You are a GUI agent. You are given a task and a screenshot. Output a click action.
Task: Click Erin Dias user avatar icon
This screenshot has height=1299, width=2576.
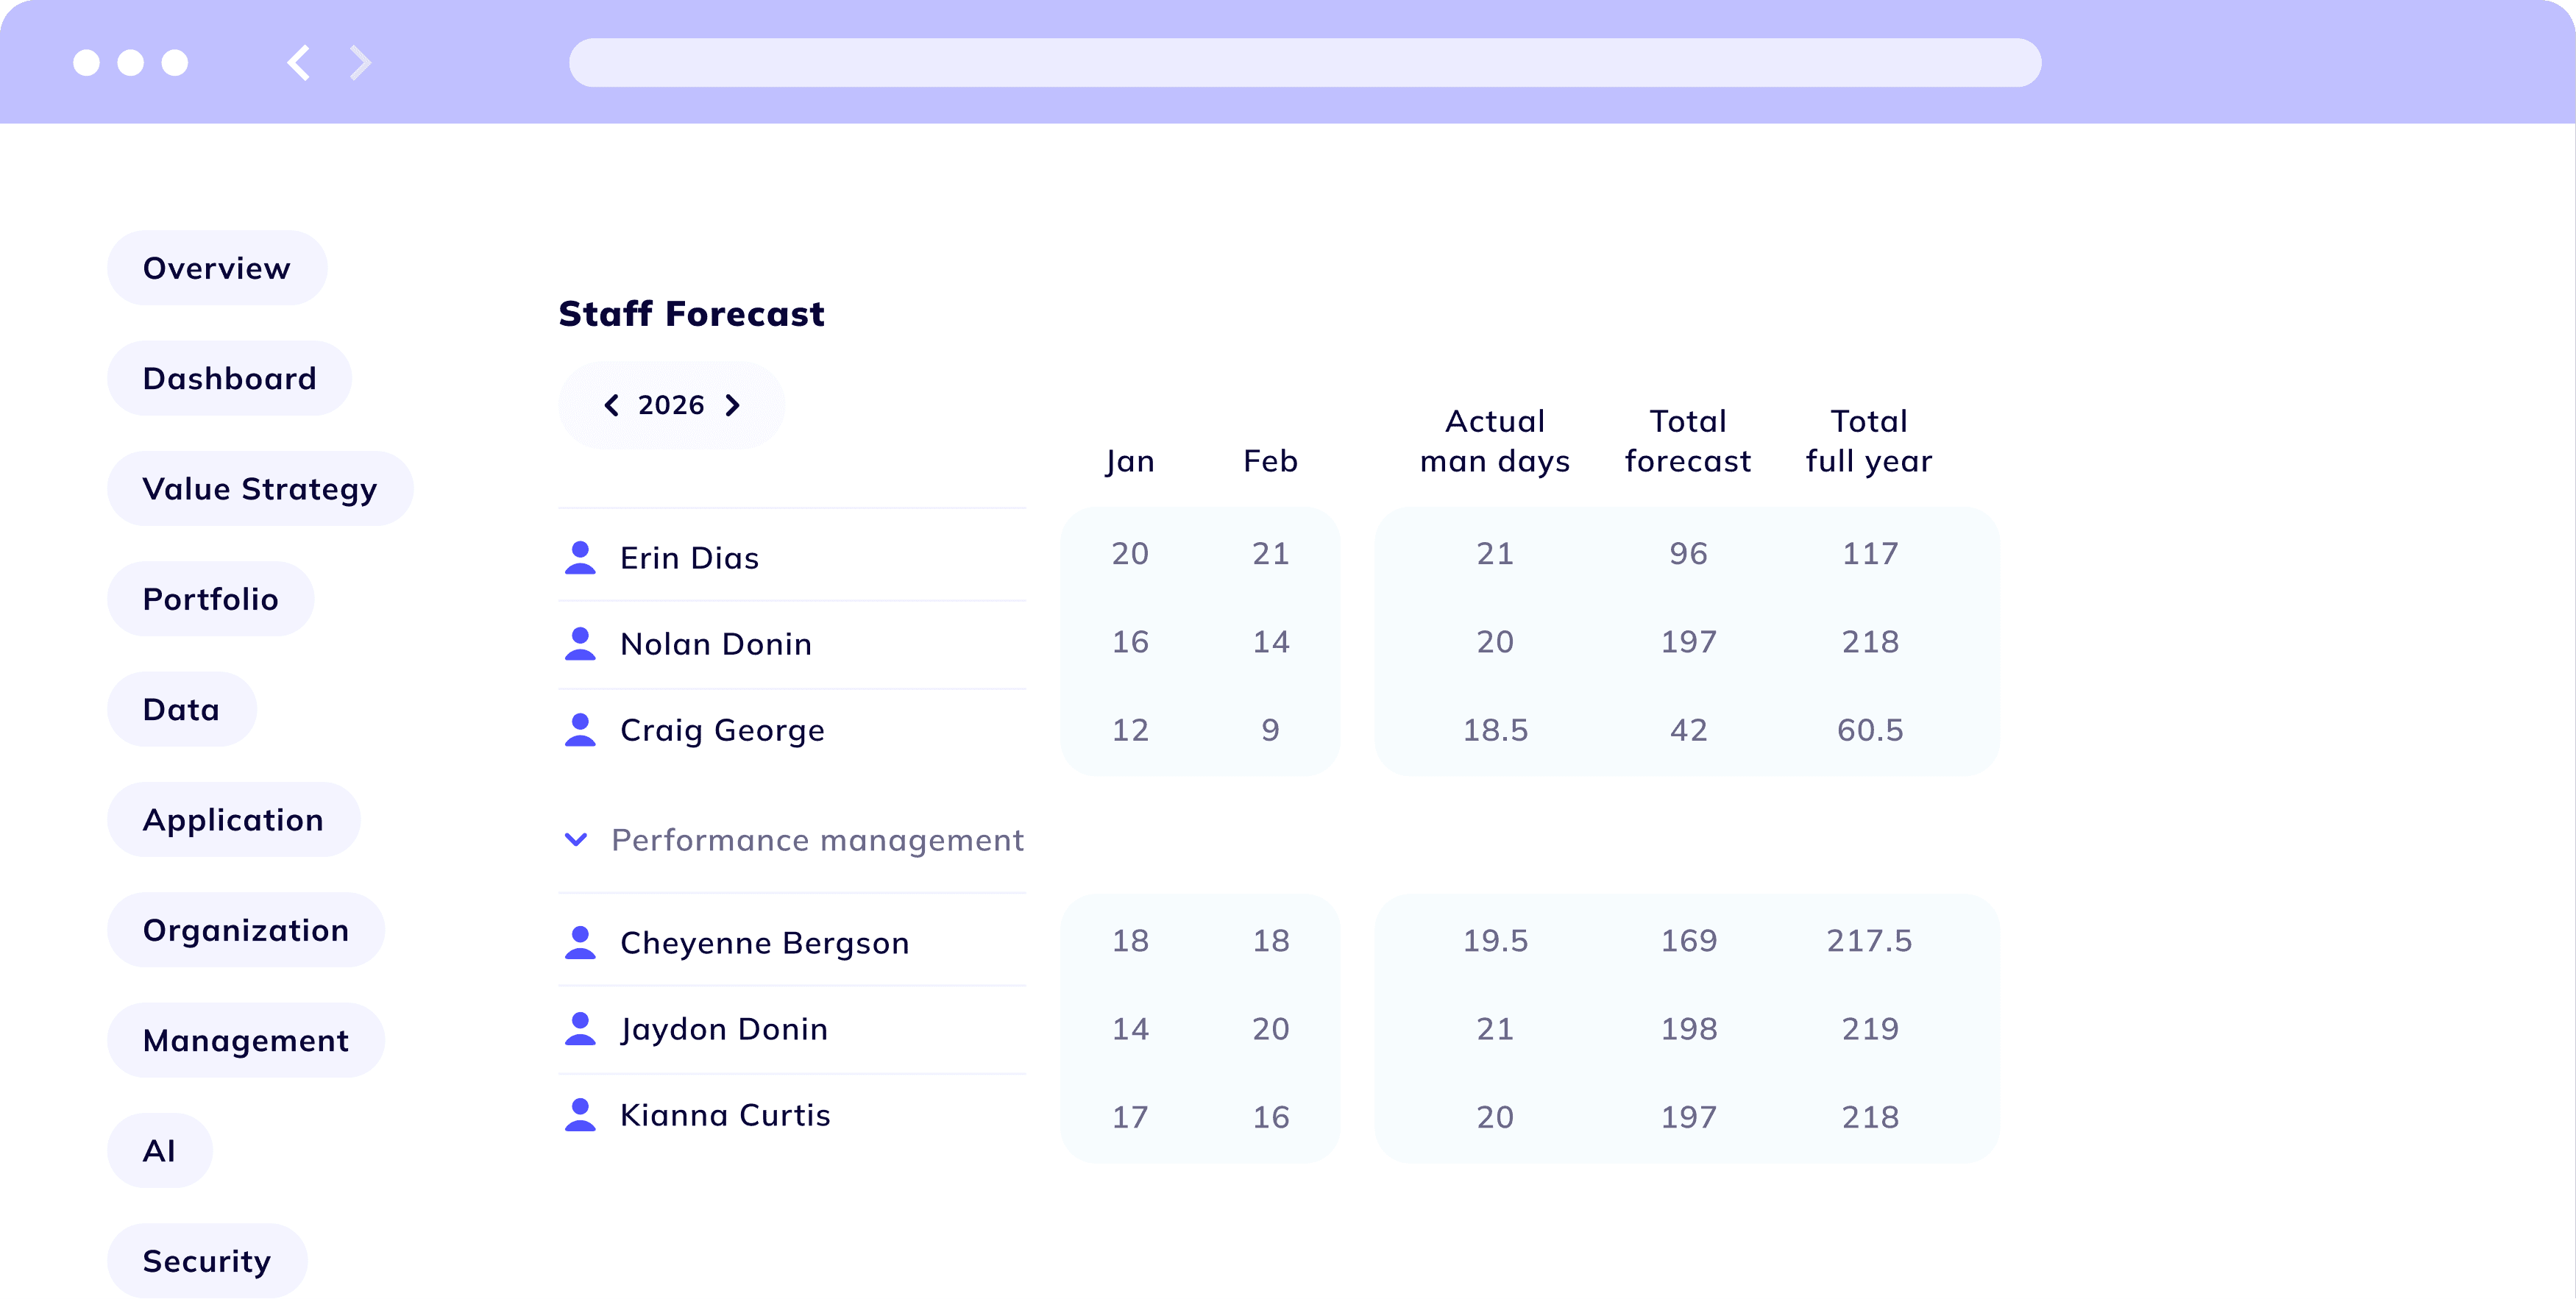coord(580,557)
